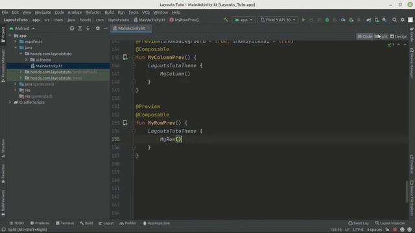415x233 pixels.
Task: Click the preview gutter icon beside MyColumnPrev
Action: tap(125, 57)
